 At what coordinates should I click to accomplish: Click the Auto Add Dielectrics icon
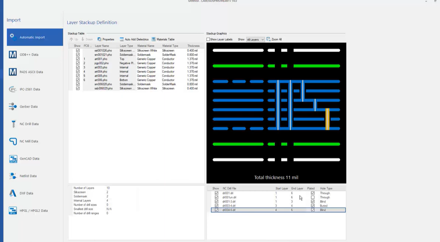pyautogui.click(x=121, y=39)
